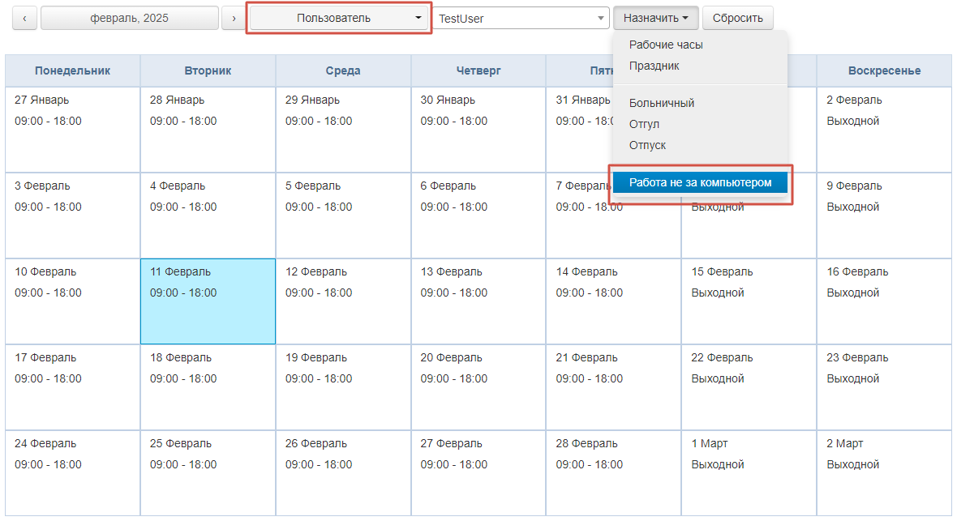Screen dimensions: 957x521
Task: Select the 16 Февраль day off cell
Action: (883, 301)
